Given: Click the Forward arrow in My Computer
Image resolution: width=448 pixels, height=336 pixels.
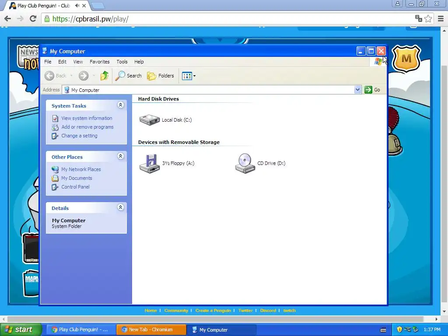Looking at the screenshot, I should [x=84, y=76].
